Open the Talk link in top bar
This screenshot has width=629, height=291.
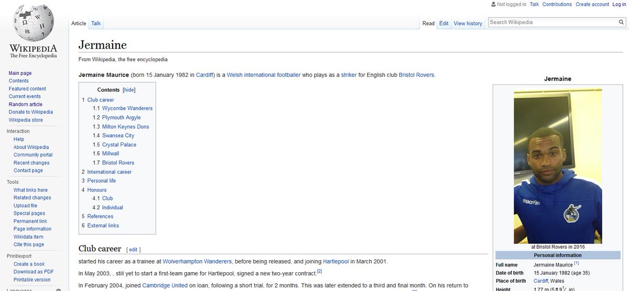534,4
